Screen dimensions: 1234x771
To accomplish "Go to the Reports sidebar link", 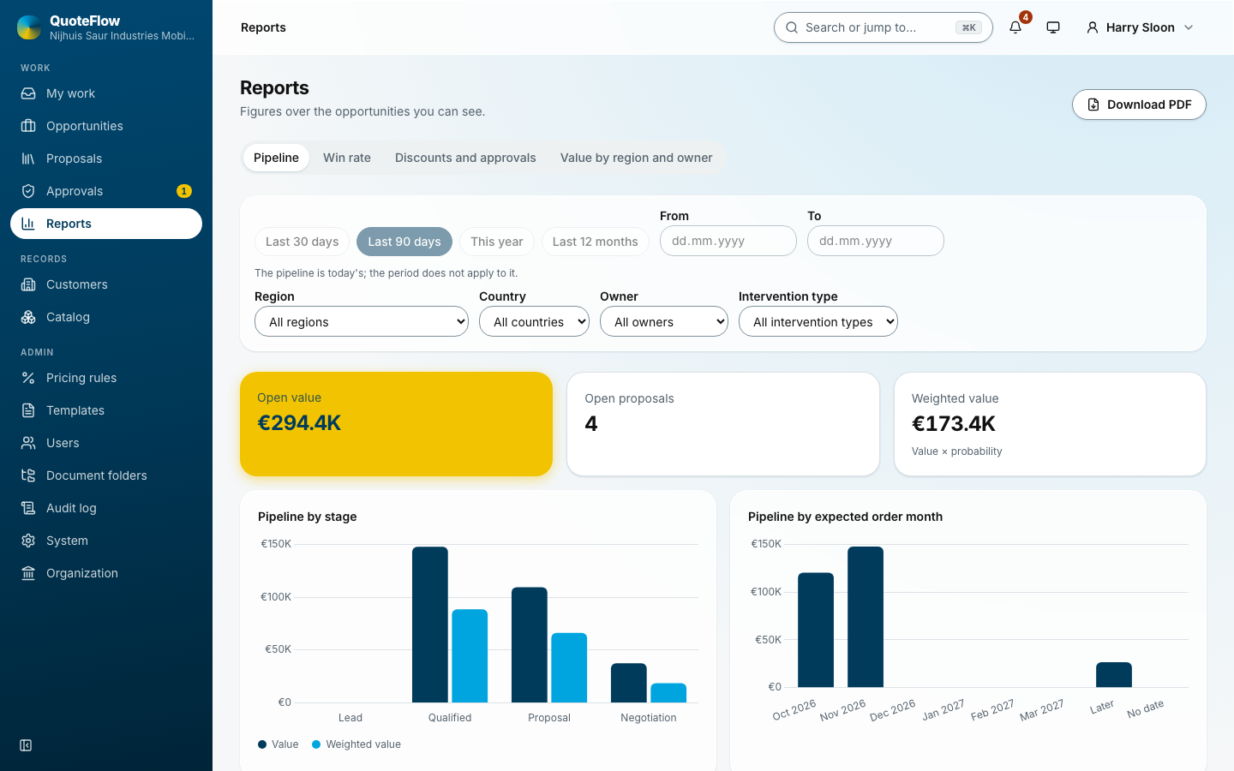I will pos(106,224).
